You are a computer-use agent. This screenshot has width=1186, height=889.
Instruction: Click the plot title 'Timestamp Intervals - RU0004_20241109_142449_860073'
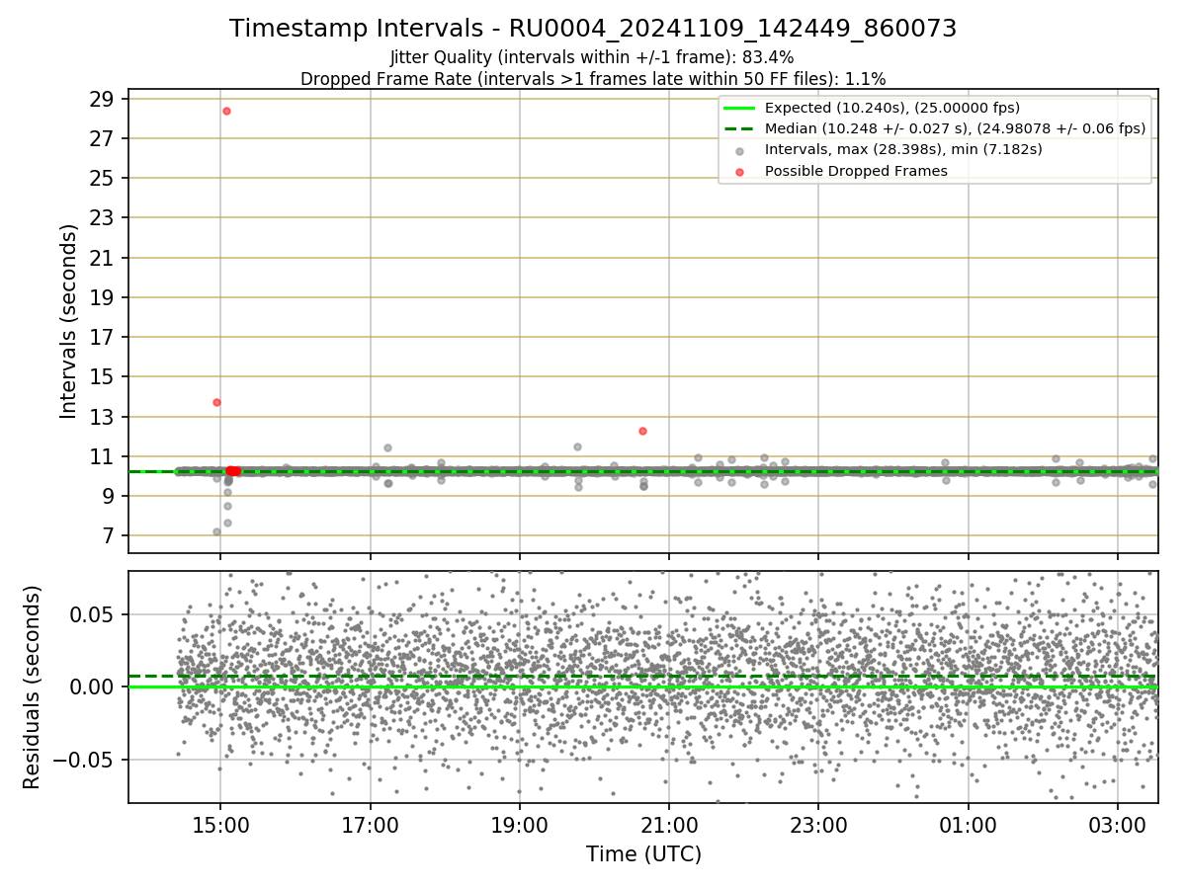(593, 29)
